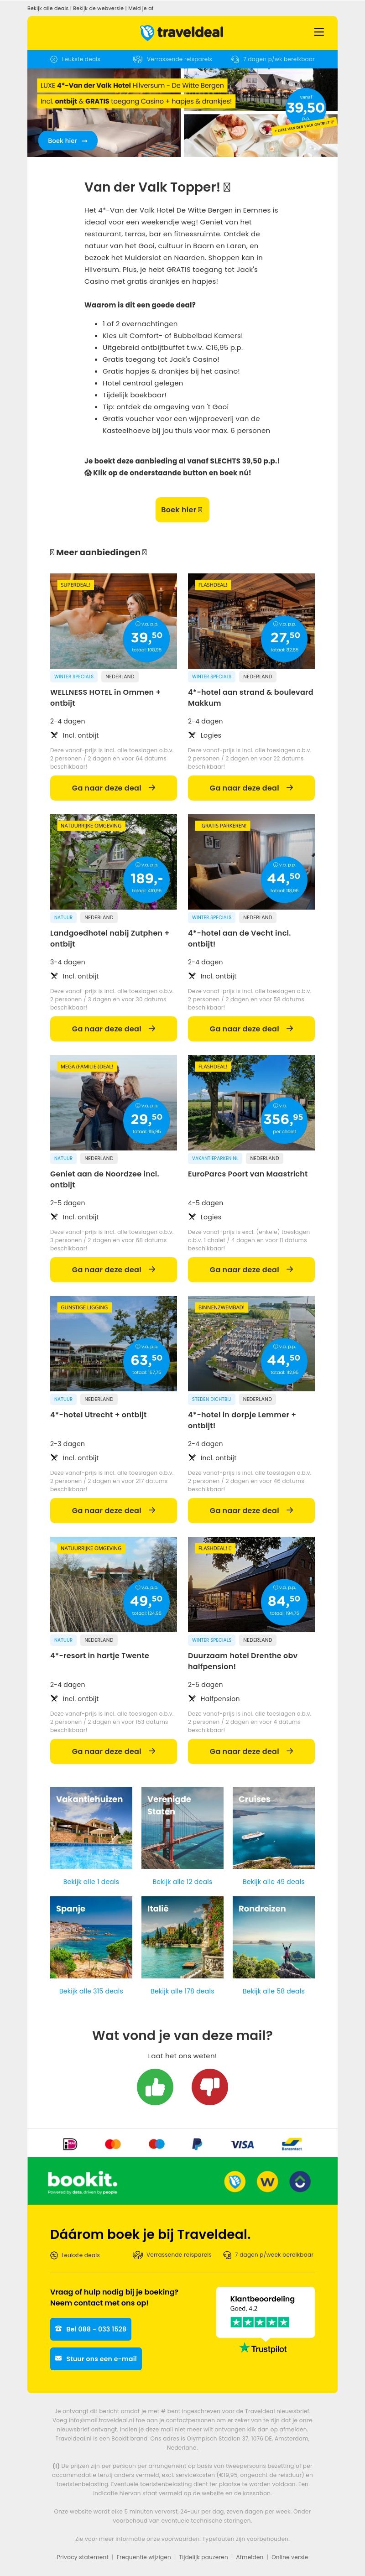Click the PayPal payment icon
The height and width of the screenshot is (2576, 365).
pos(197,2143)
